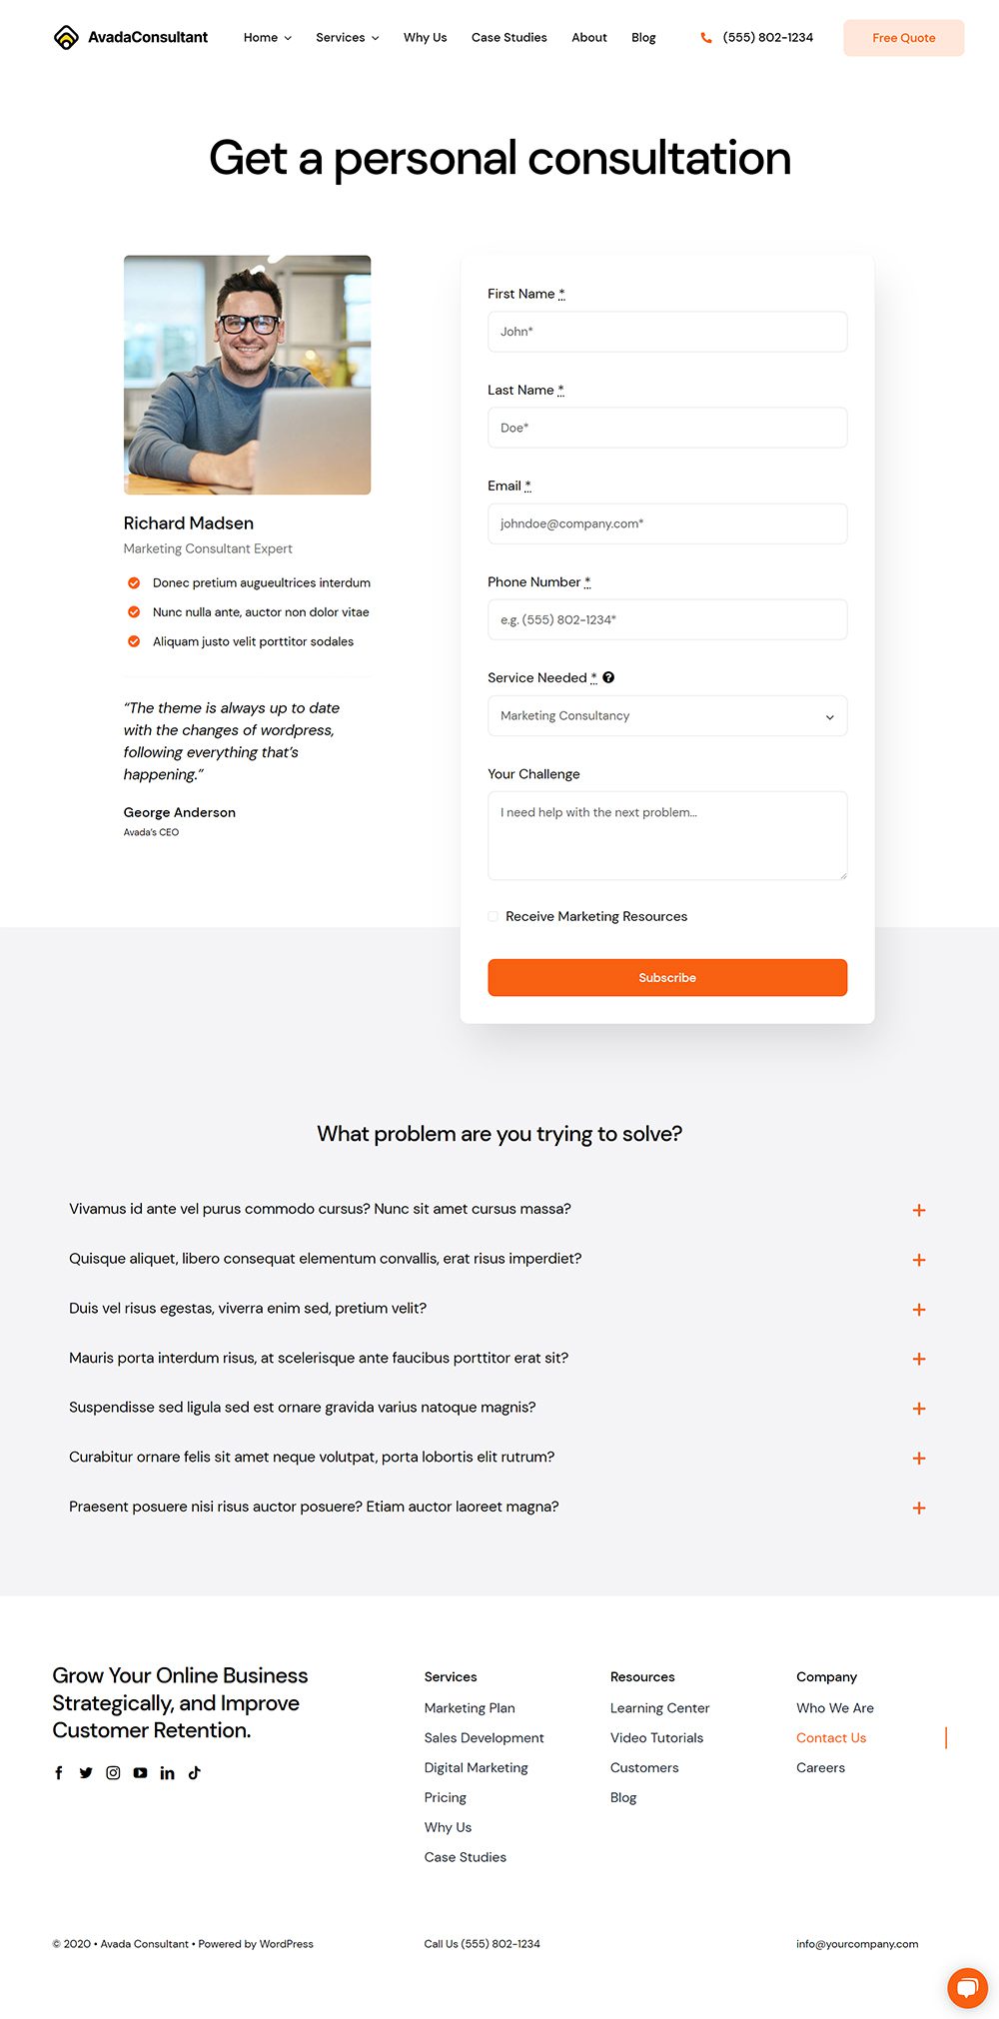
Task: Focus the Email input field
Action: [x=667, y=523]
